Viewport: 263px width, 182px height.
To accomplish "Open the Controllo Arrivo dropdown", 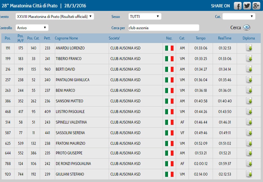I will click(x=32, y=28).
